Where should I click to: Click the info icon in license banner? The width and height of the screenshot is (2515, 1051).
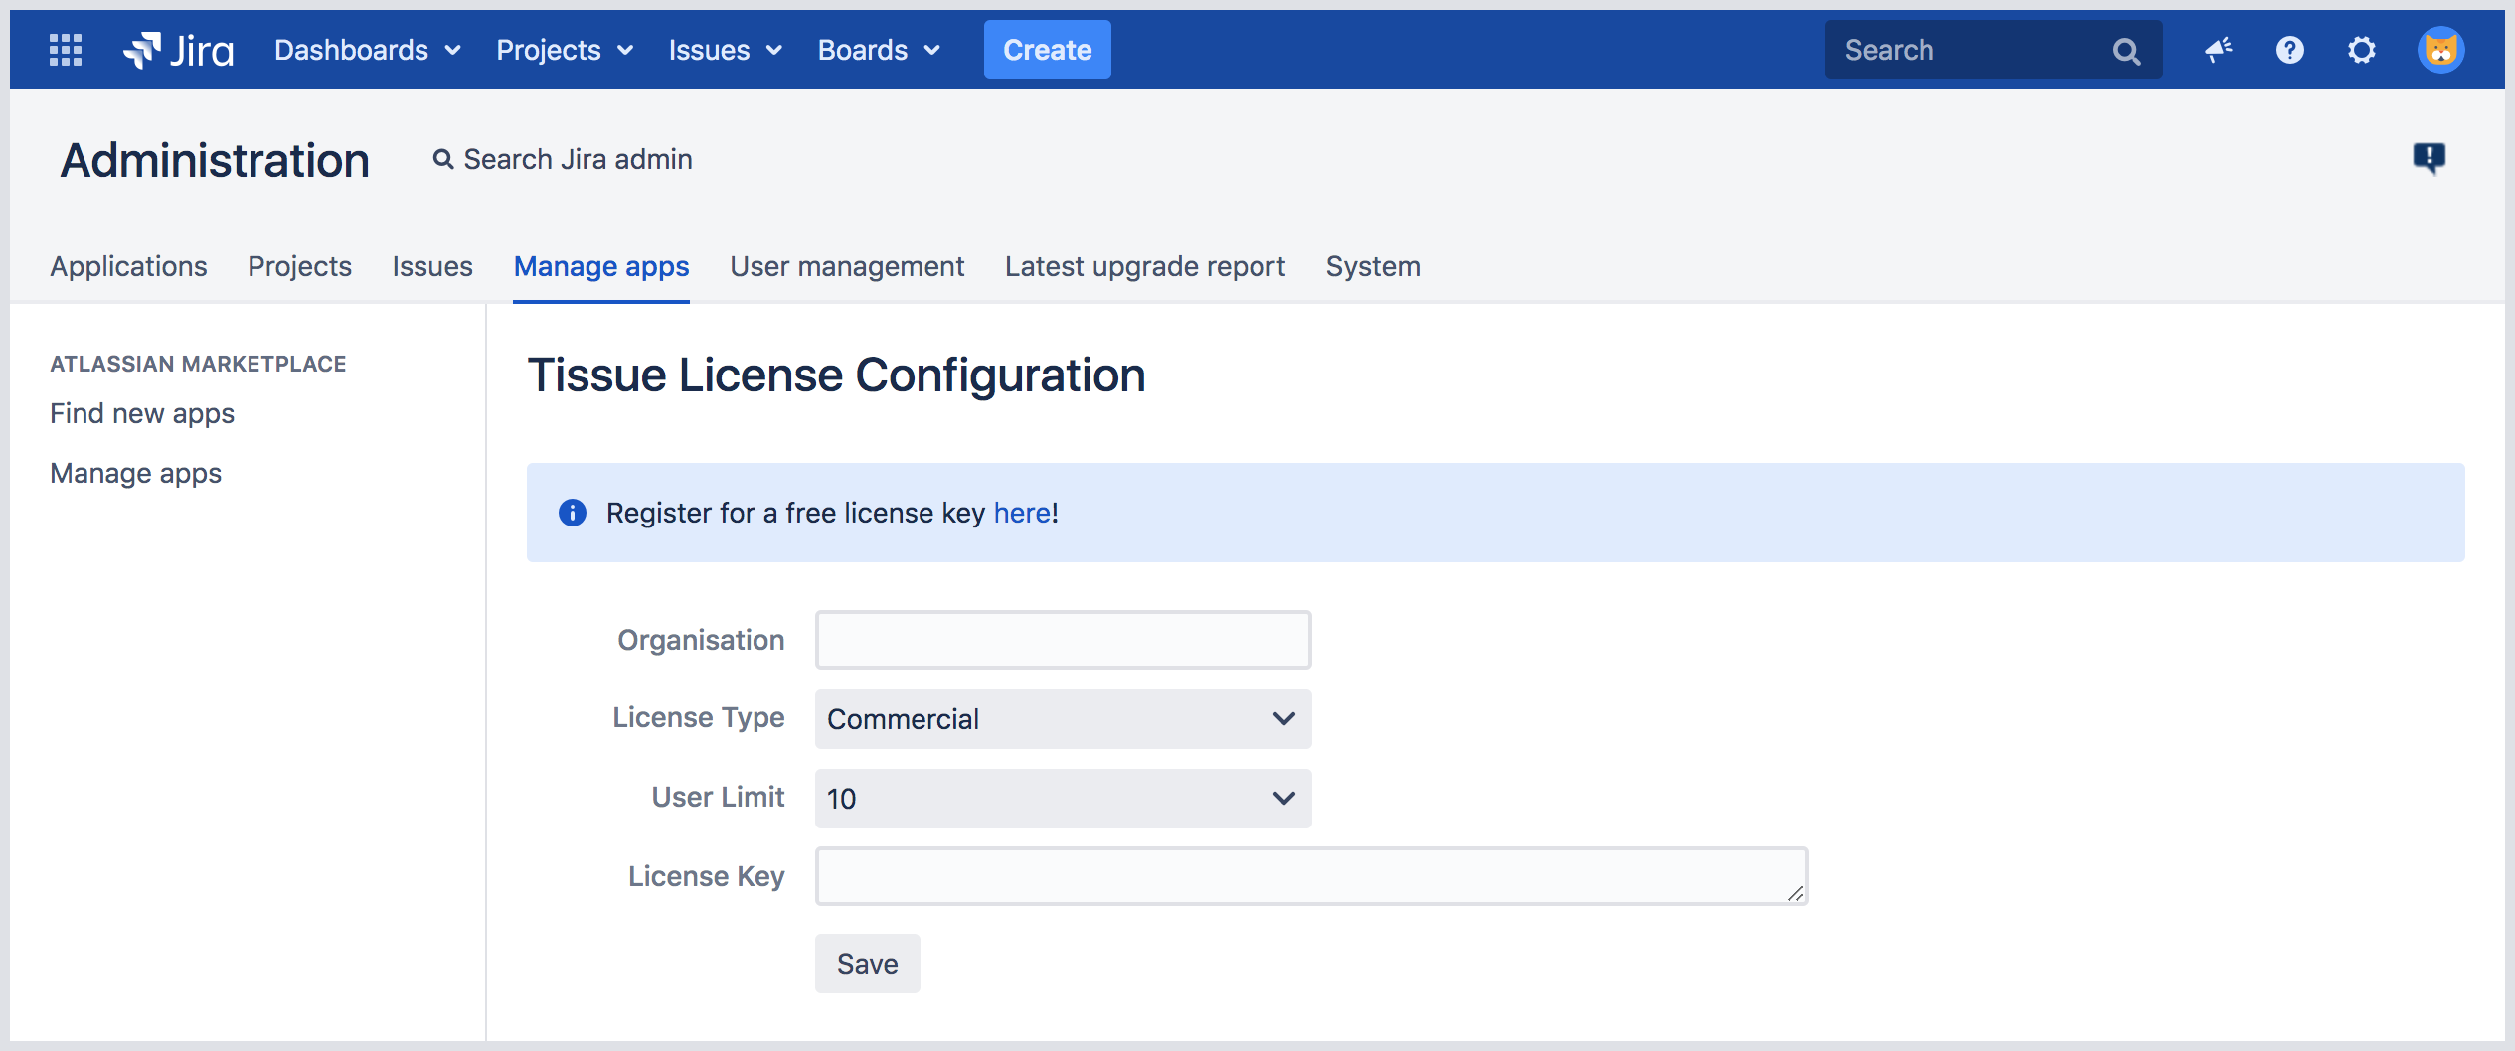tap(573, 513)
